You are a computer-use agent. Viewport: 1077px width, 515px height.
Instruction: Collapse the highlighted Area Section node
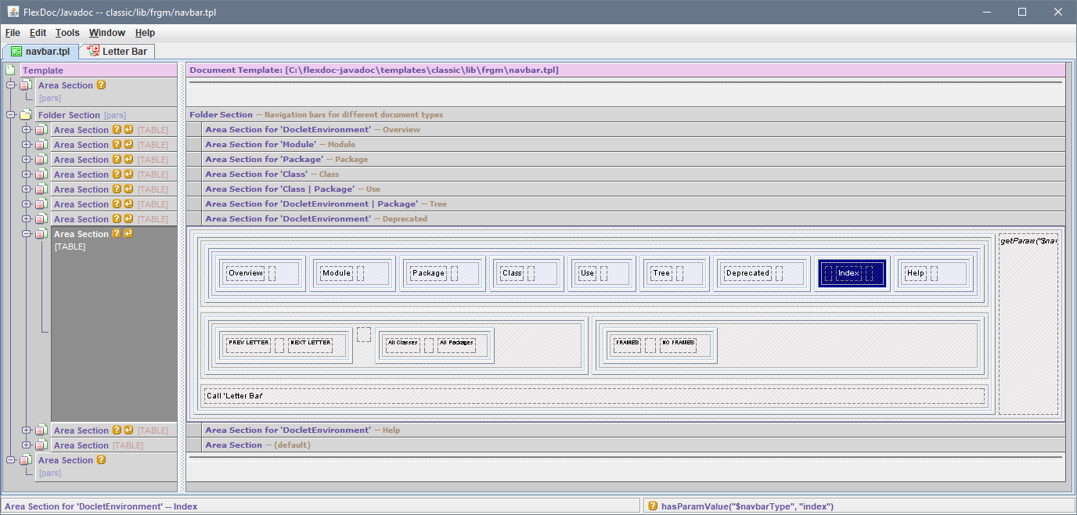27,234
